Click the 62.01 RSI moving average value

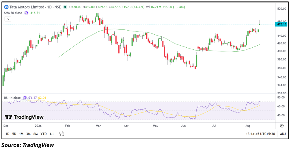[42, 97]
